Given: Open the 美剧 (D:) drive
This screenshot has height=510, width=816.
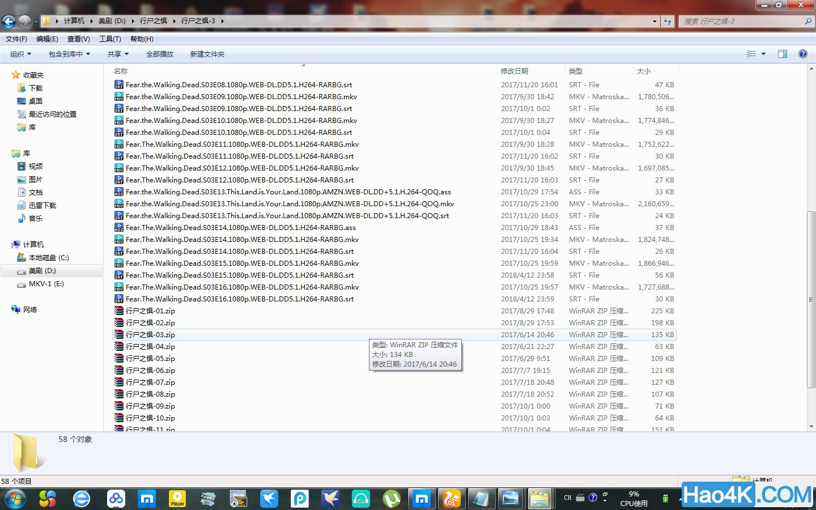Looking at the screenshot, I should pos(42,271).
